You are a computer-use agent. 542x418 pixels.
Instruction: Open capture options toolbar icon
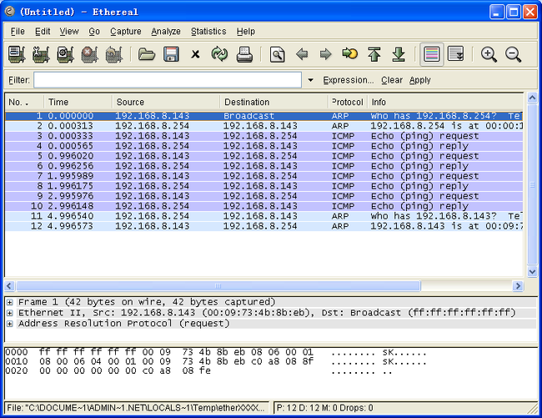pos(41,54)
